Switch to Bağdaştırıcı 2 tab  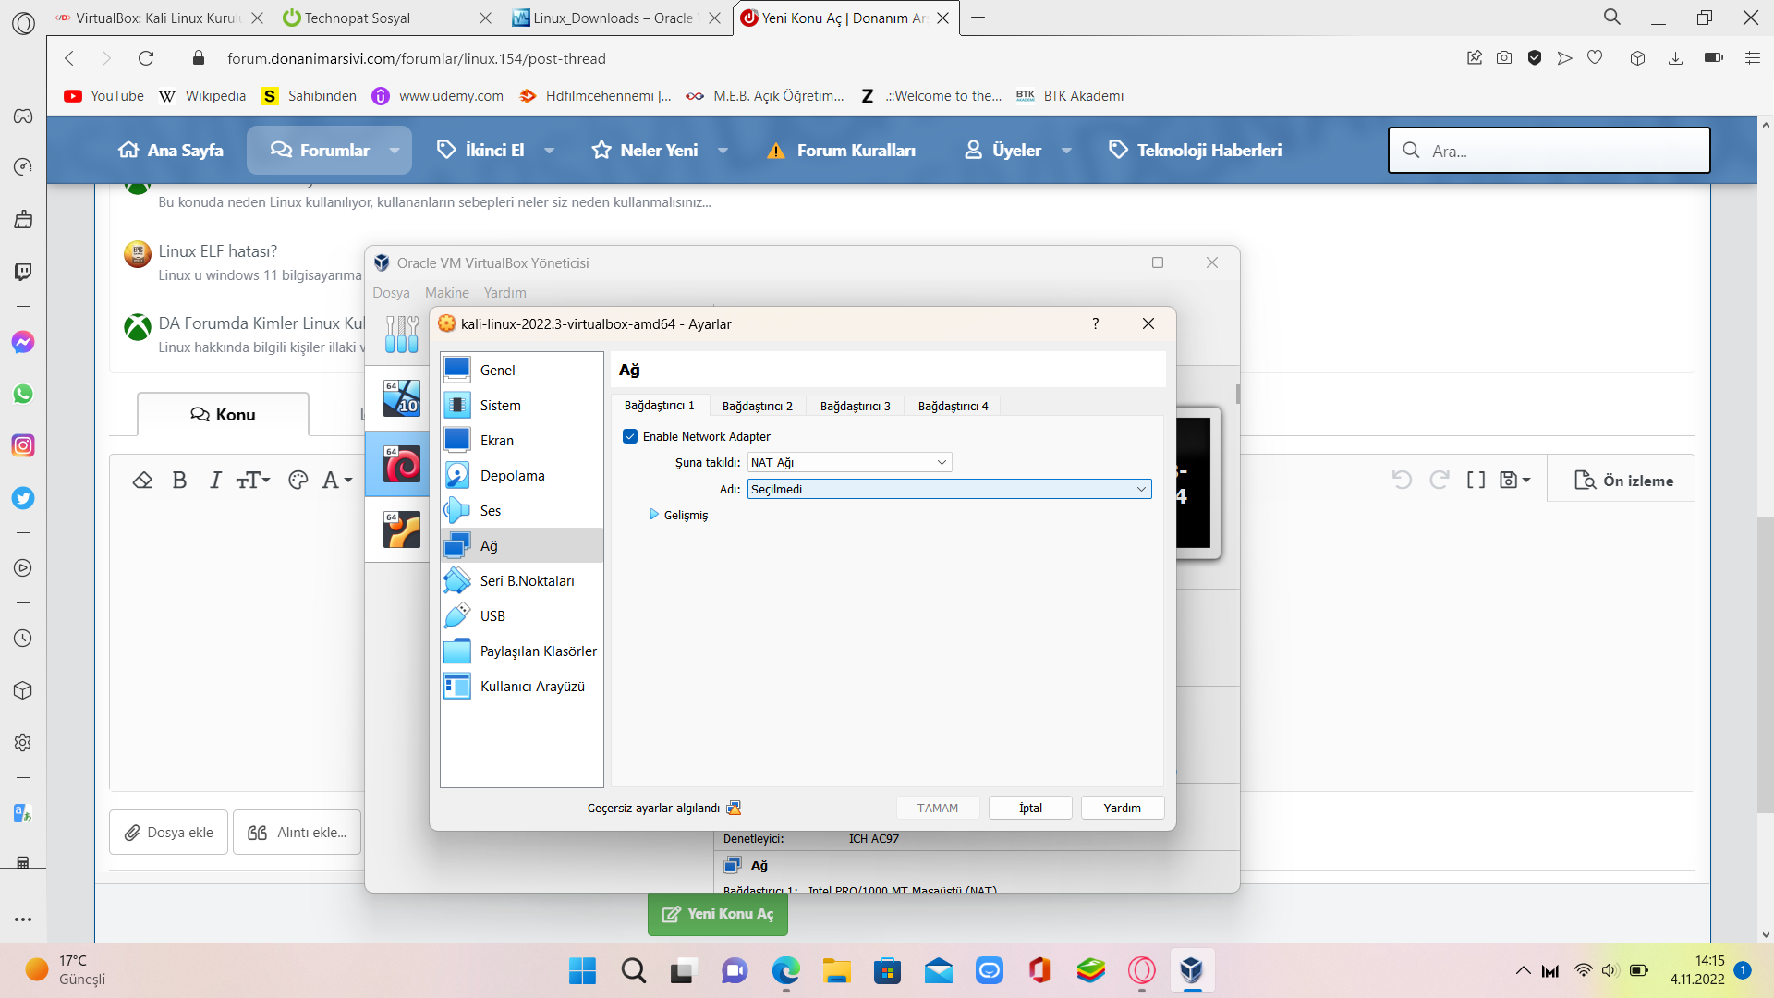pyautogui.click(x=757, y=407)
